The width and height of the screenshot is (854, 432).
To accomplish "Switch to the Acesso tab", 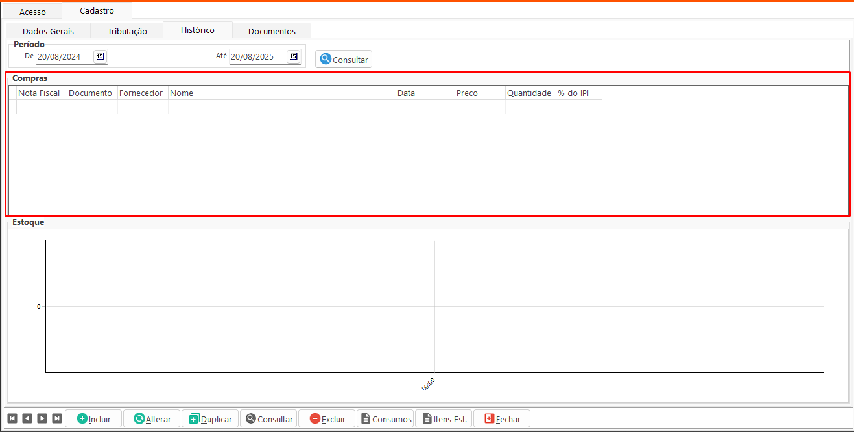I will click(x=32, y=12).
